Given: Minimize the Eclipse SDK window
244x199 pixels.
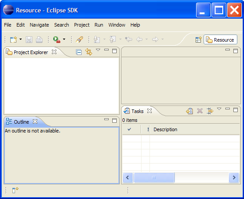Looking at the screenshot, I should click(203, 10).
